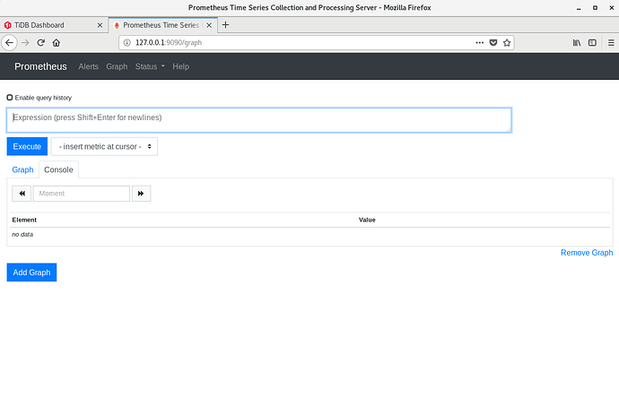Focus the Expression input box

259,120
